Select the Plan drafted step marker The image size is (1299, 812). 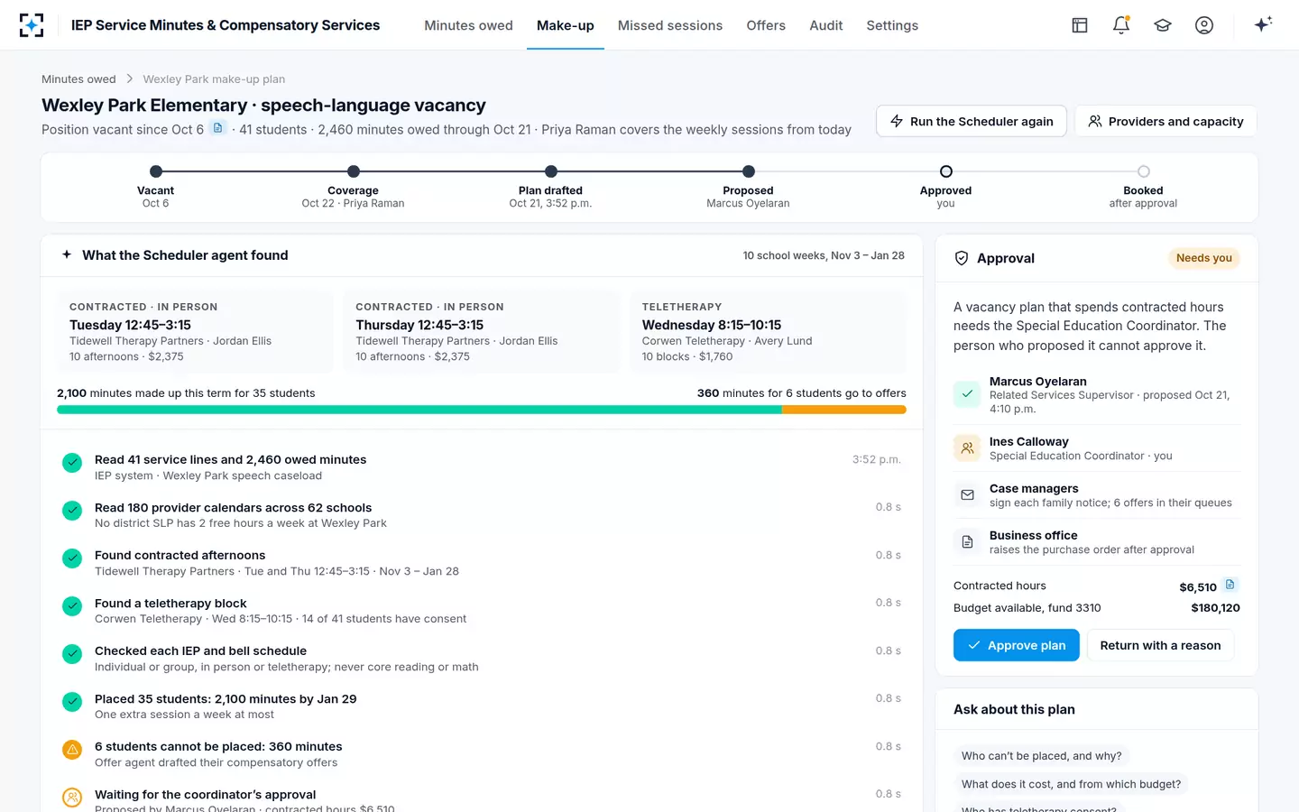[x=551, y=171]
